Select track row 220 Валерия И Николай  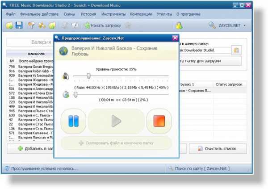coord(31,102)
